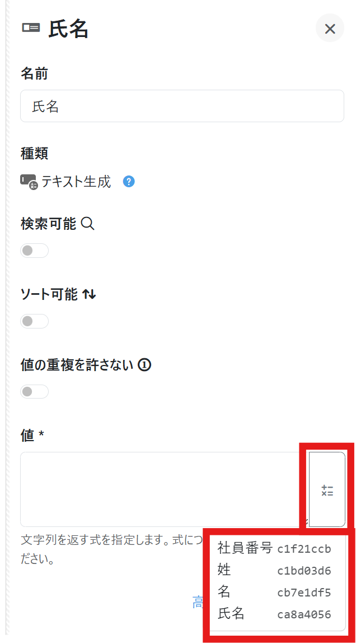Turn on the ソート可能 toggle

(x=35, y=321)
